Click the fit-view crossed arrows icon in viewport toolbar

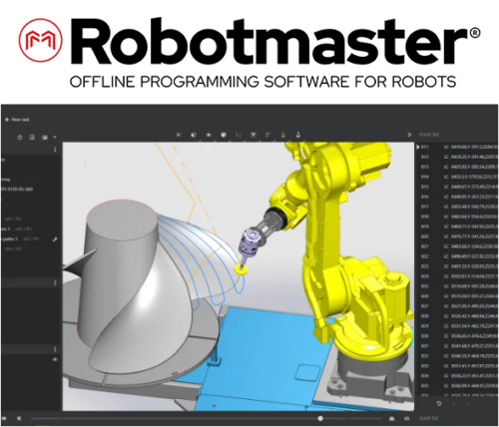pos(179,135)
